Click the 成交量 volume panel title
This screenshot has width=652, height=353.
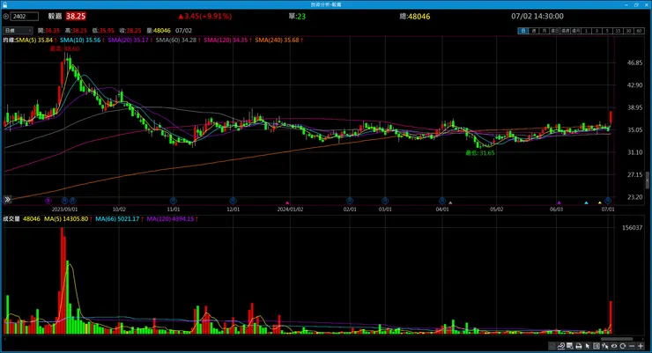click(11, 219)
